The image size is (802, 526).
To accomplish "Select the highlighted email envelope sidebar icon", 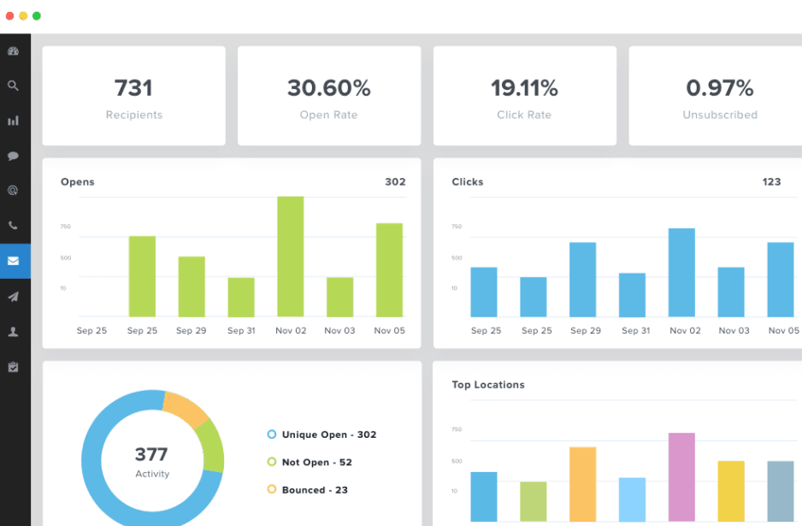I will click(15, 261).
